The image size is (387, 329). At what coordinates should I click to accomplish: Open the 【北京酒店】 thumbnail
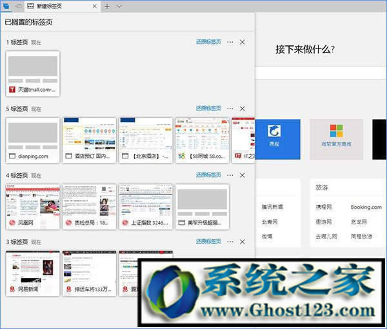(x=146, y=140)
